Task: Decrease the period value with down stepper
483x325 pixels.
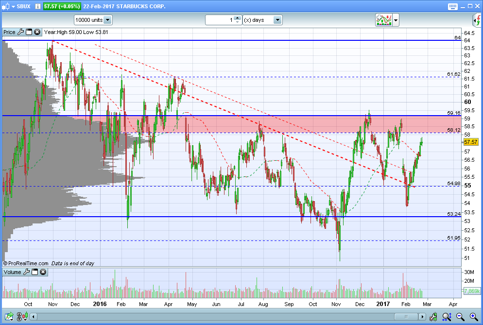Action: (238, 22)
